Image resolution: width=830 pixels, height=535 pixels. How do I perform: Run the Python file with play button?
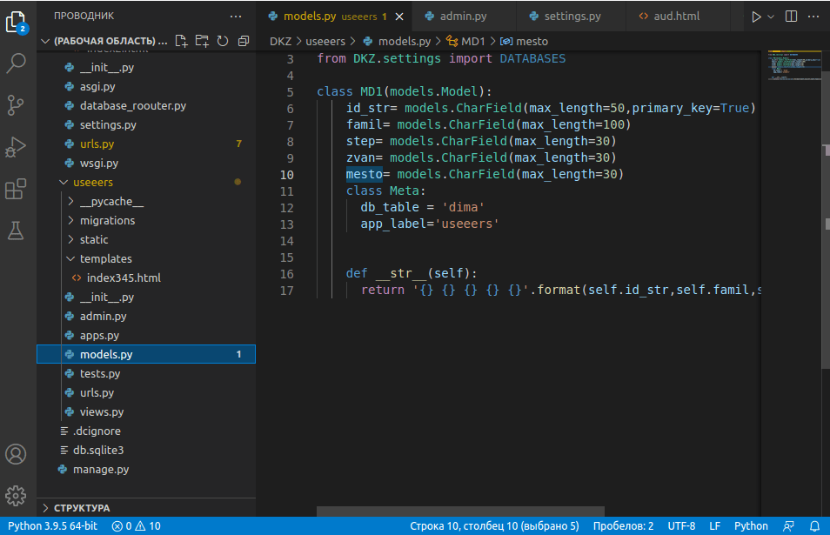pos(755,17)
